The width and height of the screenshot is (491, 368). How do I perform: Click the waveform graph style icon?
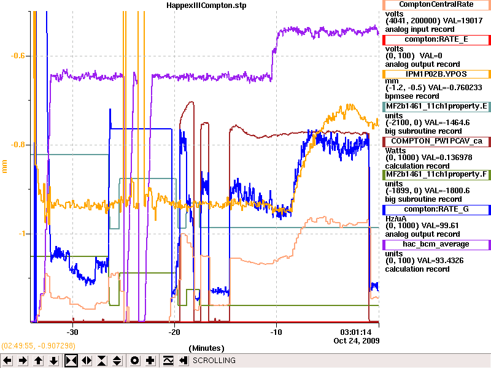coord(168,361)
